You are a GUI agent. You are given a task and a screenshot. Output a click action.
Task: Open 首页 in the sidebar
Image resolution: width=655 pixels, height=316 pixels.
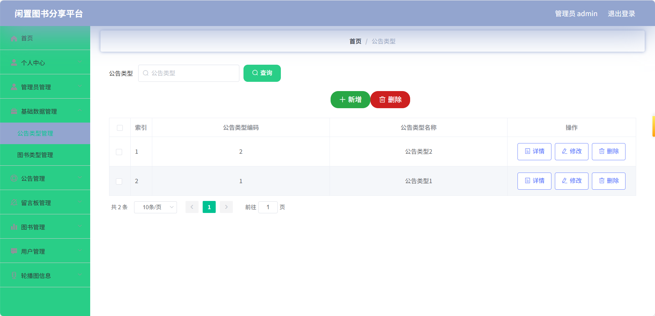click(45, 38)
